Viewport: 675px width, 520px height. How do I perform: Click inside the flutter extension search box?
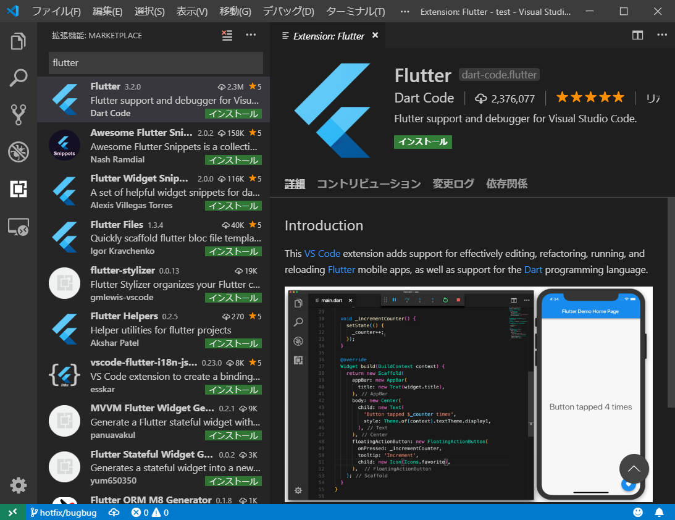pyautogui.click(x=156, y=63)
